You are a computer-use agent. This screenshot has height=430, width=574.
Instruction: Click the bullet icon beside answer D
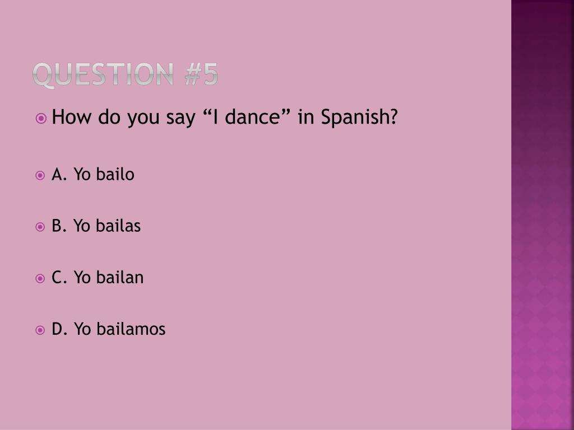[40, 330]
